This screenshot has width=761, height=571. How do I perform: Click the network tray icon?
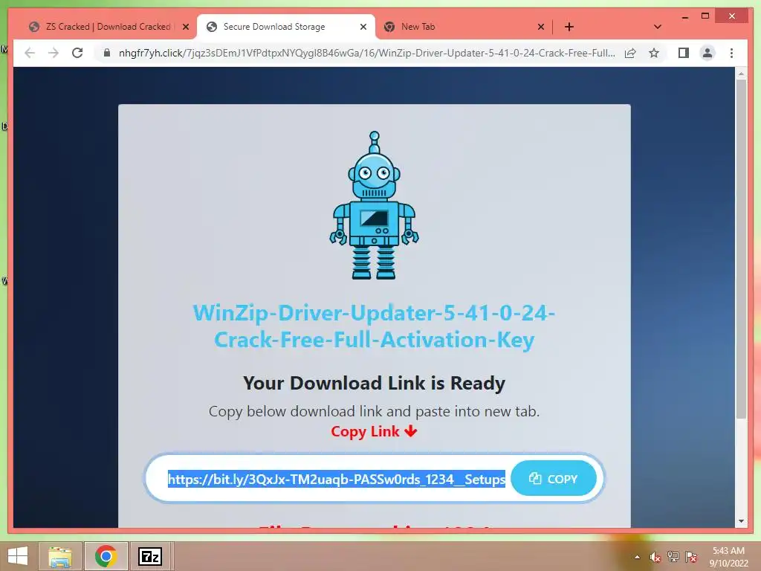[x=673, y=557]
